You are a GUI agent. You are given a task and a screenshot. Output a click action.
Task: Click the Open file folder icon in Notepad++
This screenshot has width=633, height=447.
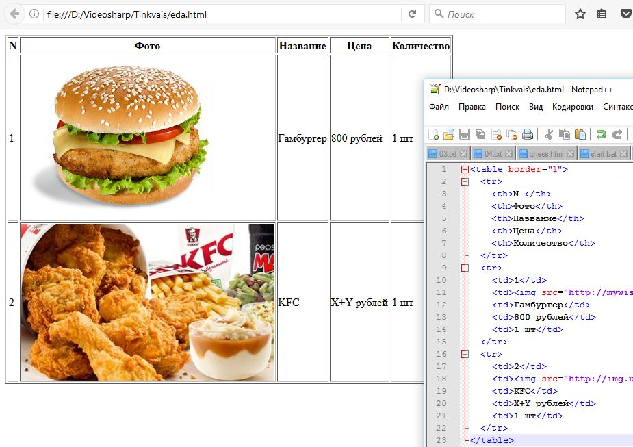449,134
